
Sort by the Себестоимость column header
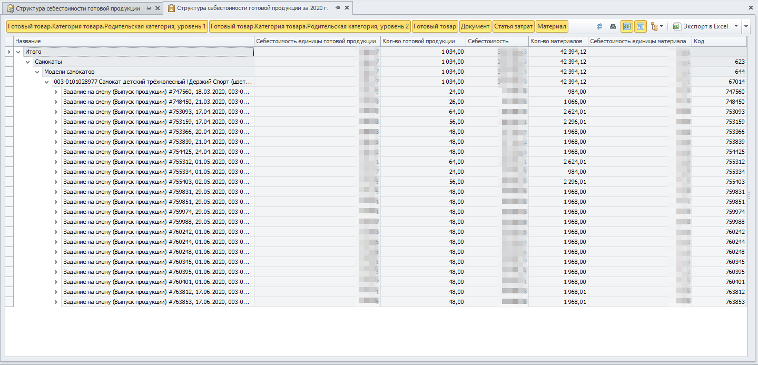click(x=497, y=41)
